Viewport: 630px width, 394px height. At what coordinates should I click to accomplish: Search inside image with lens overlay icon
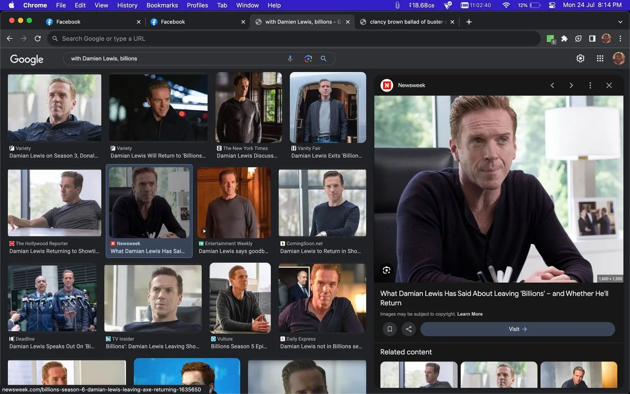pyautogui.click(x=386, y=270)
